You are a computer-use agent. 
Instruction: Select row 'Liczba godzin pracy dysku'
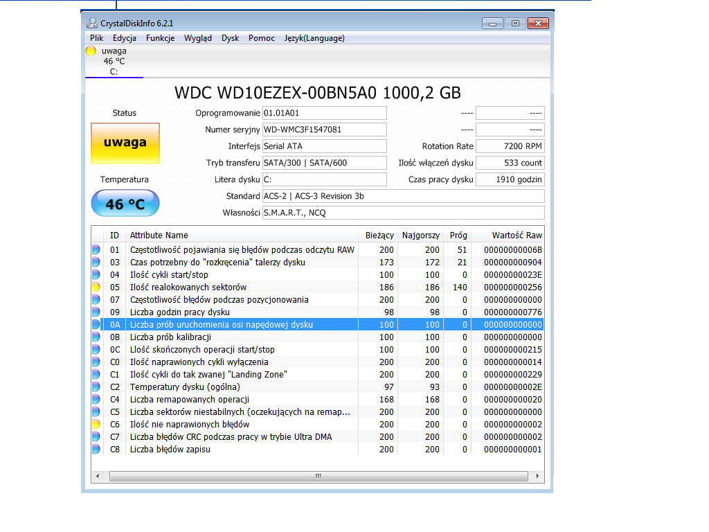click(317, 312)
